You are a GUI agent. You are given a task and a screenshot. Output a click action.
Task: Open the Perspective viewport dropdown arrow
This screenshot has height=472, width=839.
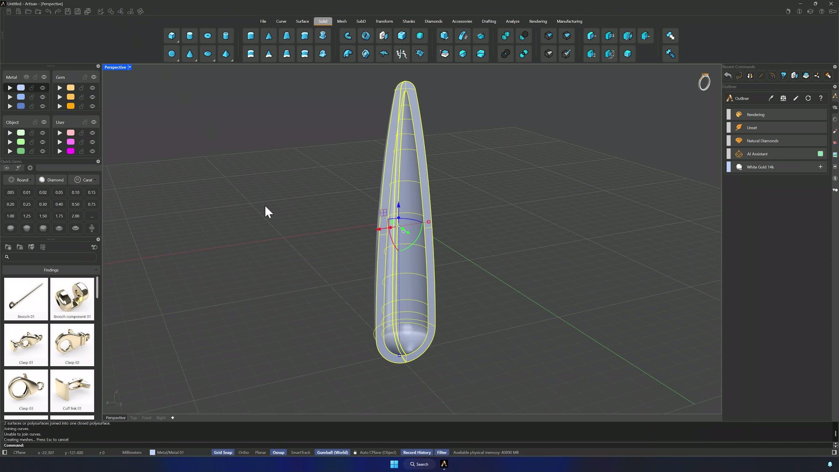130,67
